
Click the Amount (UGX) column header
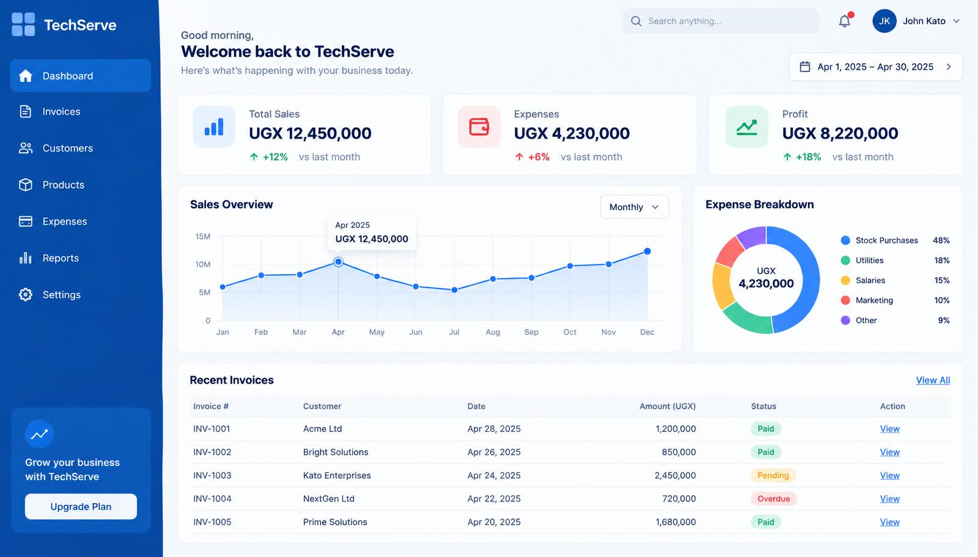coord(667,406)
